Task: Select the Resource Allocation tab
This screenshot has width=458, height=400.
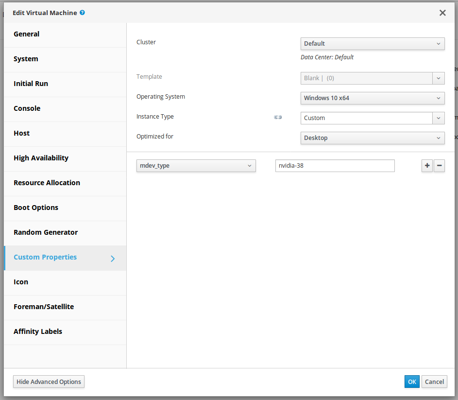Action: (47, 183)
